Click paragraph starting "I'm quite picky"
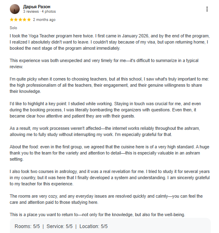 pyautogui.click(x=109, y=85)
